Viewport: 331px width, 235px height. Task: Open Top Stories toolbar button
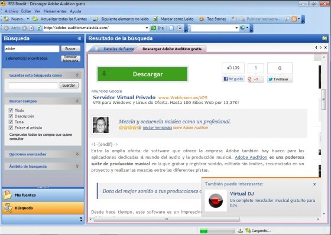pos(213,19)
